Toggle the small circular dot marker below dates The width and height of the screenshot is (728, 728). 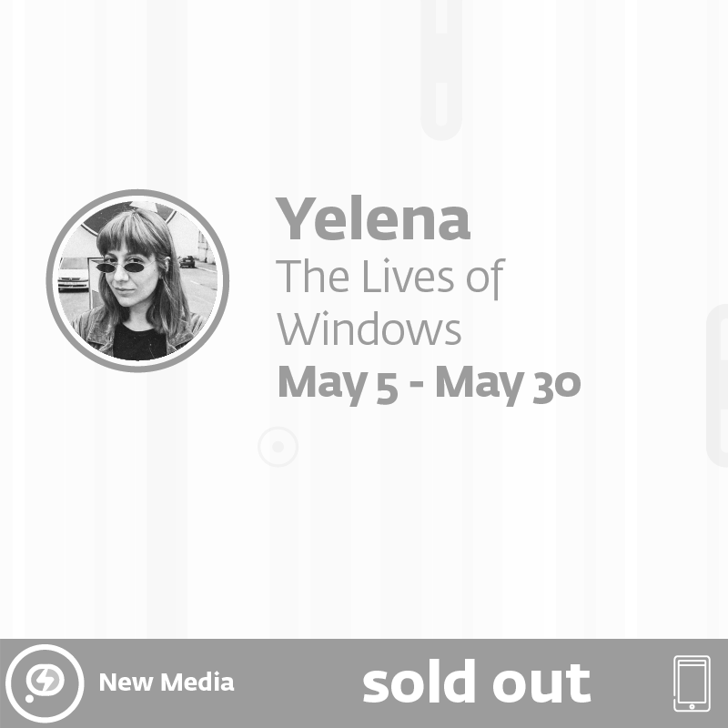tap(278, 447)
